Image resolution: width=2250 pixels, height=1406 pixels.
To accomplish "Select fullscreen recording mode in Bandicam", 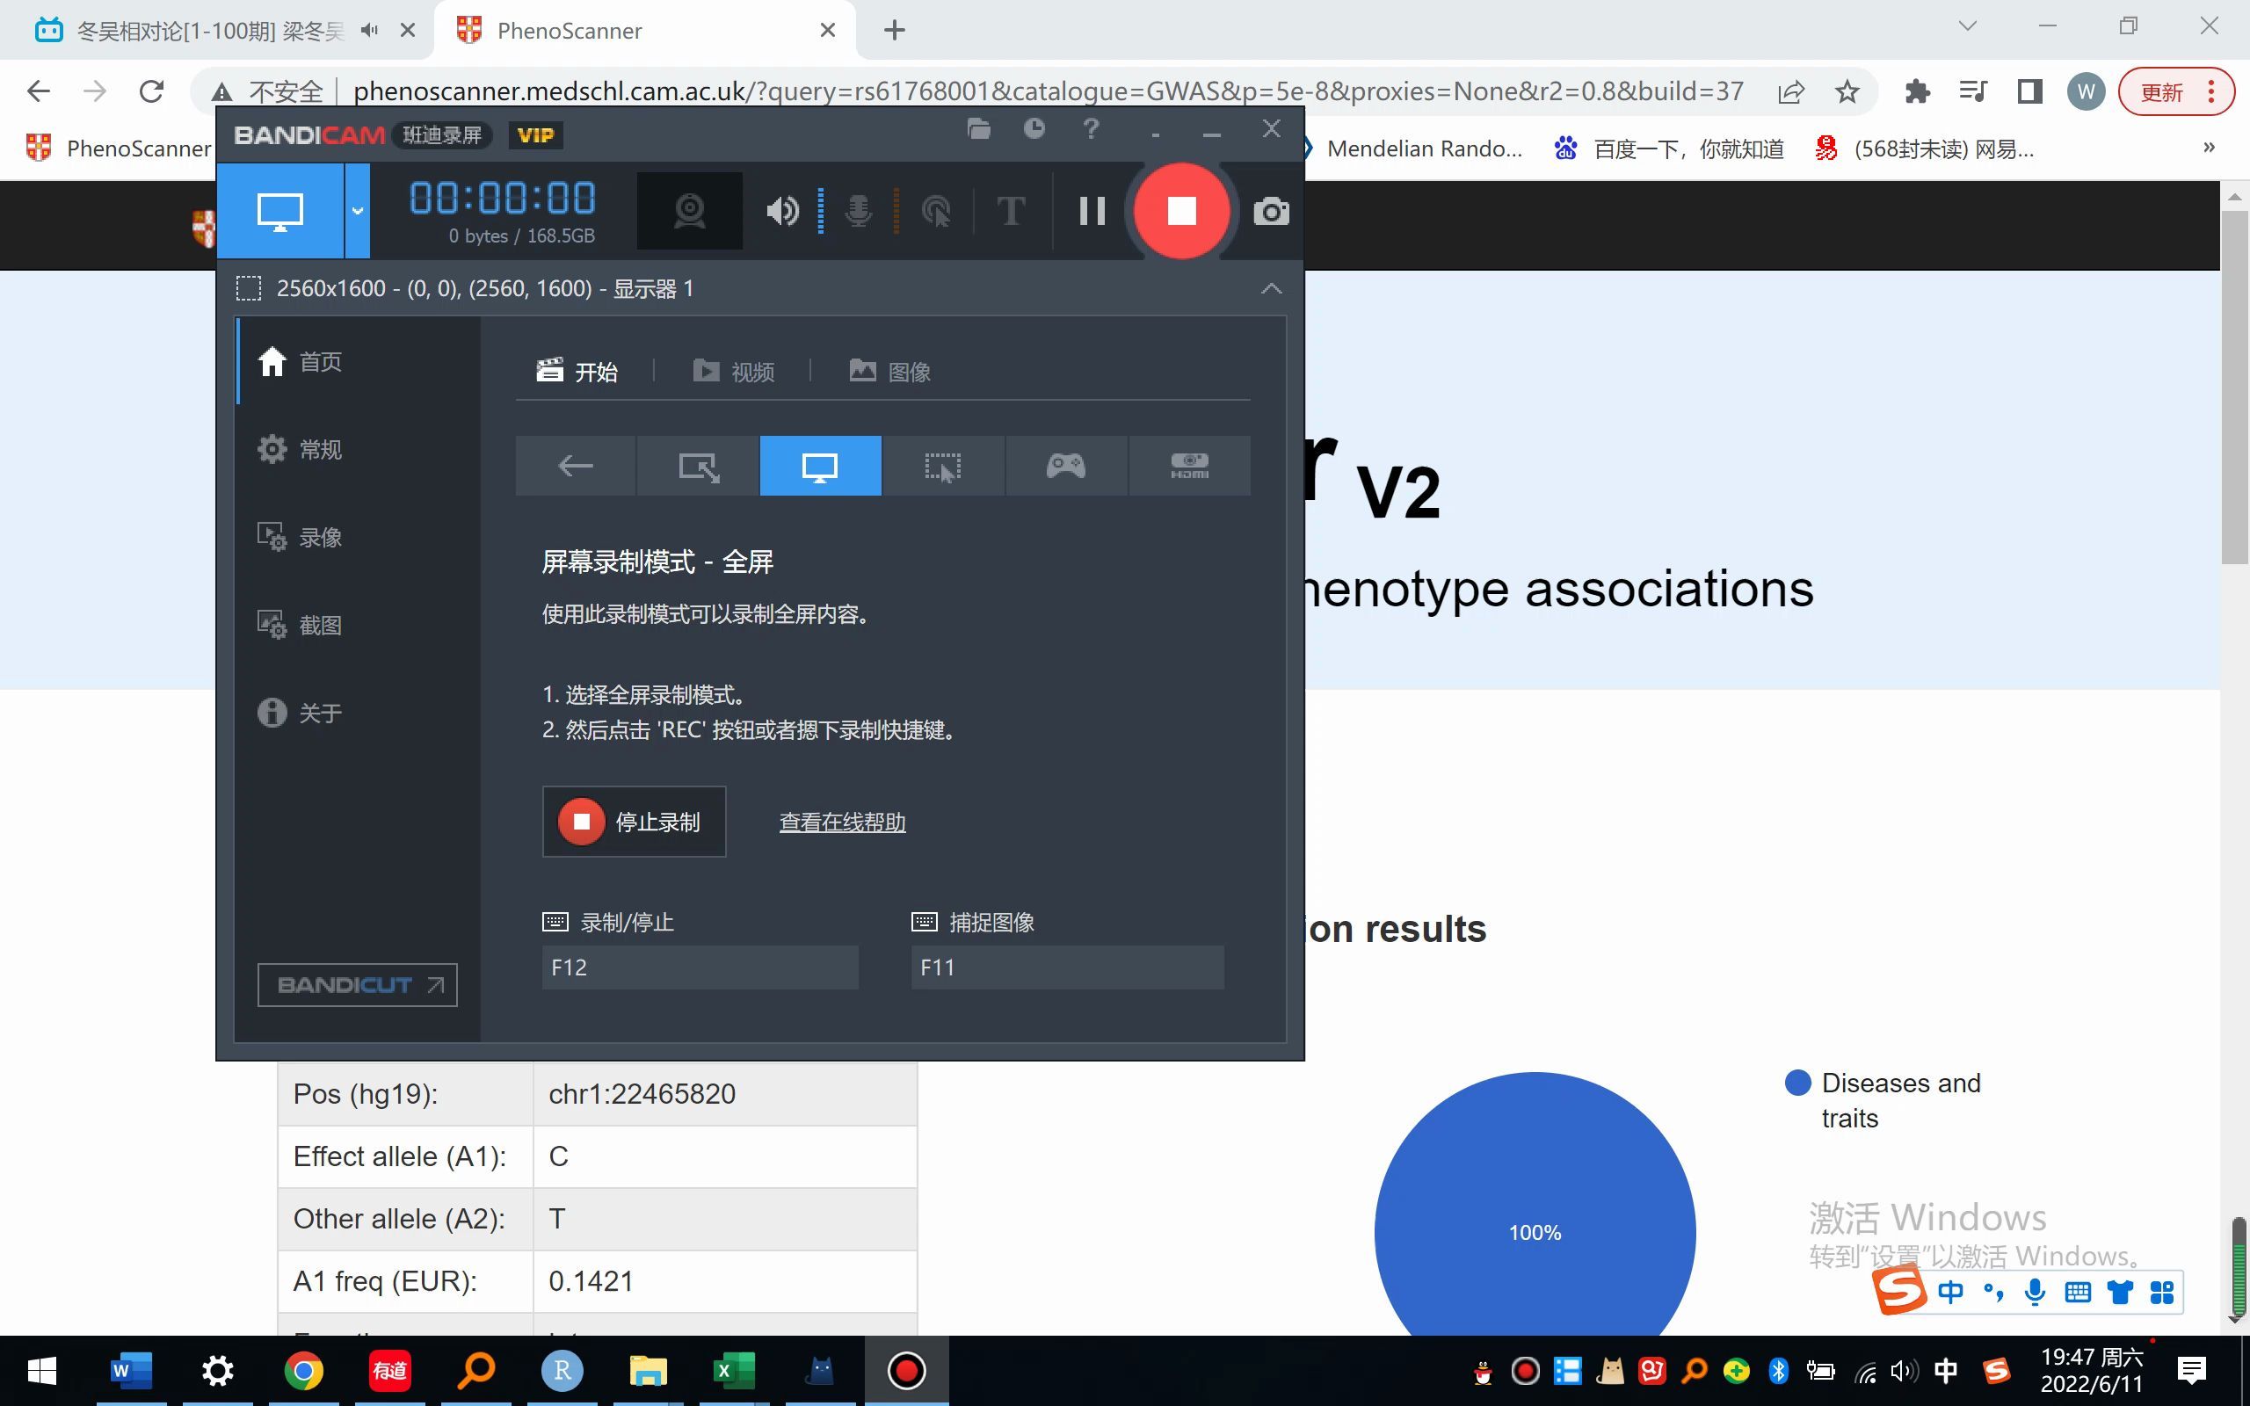I will tap(819, 465).
